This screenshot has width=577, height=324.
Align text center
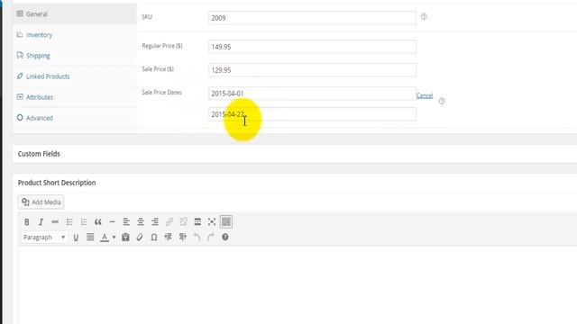141,222
